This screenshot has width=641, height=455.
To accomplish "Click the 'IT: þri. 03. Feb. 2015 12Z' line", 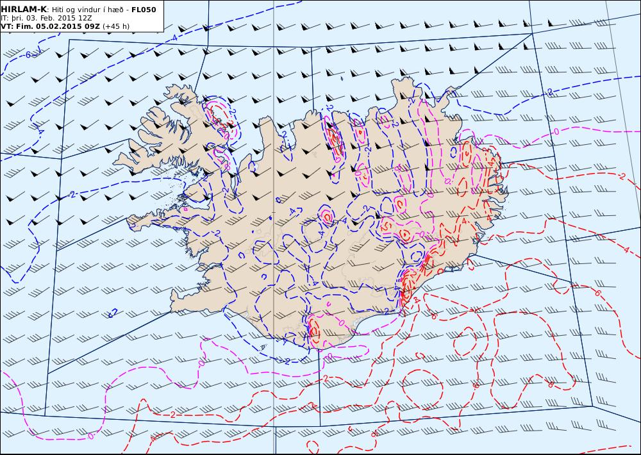I will (46, 18).
